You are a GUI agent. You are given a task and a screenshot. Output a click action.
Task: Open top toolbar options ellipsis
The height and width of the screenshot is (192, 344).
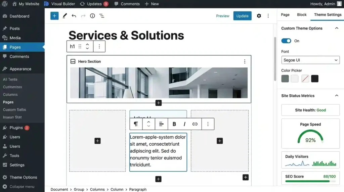(268, 16)
